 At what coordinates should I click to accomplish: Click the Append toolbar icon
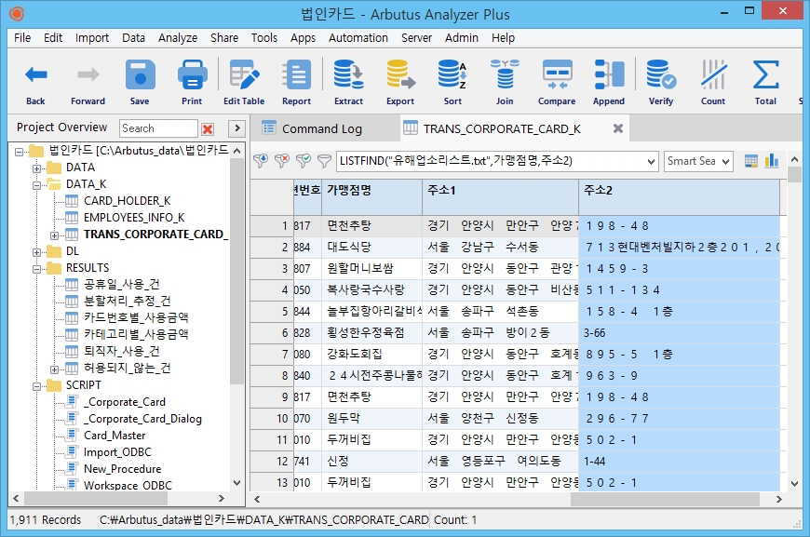pyautogui.click(x=609, y=82)
